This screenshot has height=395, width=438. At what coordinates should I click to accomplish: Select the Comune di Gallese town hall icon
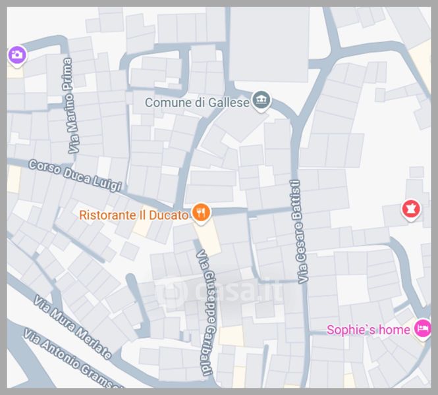(x=261, y=101)
